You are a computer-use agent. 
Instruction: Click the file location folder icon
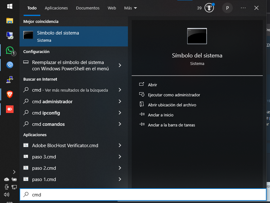(142, 104)
